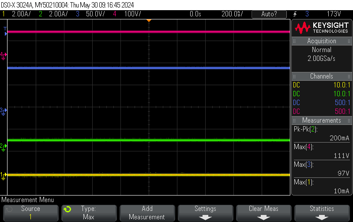Open the Channels panel header
353x222 pixels.
click(322, 76)
